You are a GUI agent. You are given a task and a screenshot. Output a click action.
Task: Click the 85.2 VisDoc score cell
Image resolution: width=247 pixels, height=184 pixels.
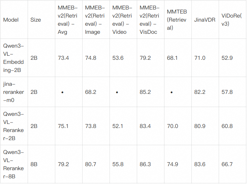pos(145,92)
